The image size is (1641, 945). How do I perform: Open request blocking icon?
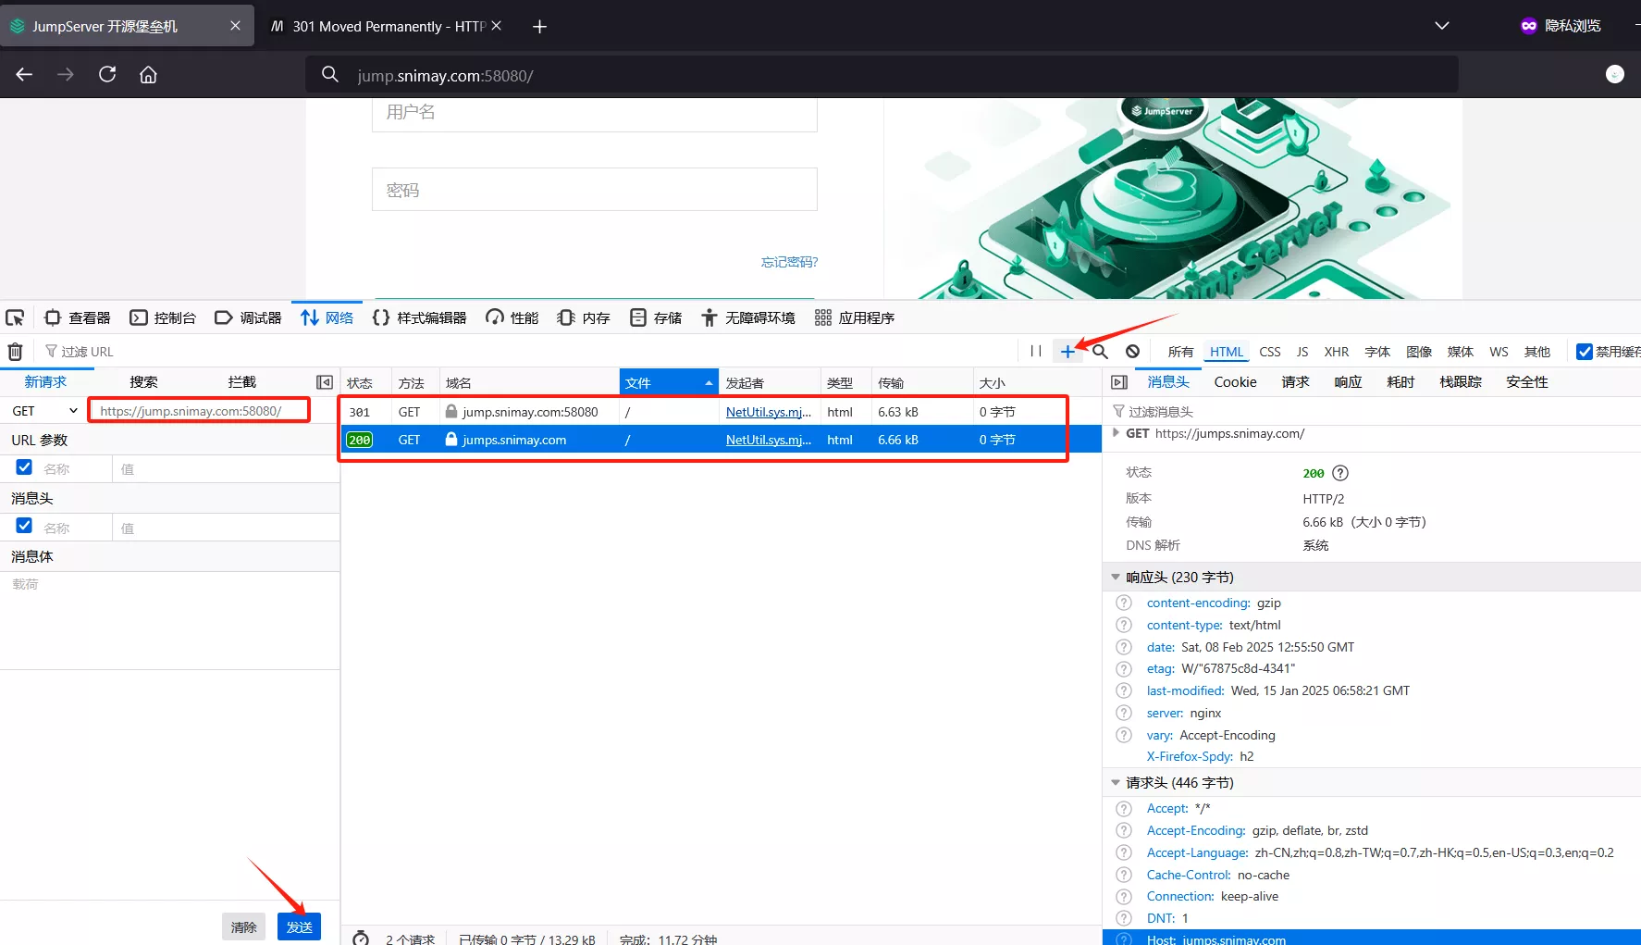[1132, 352]
